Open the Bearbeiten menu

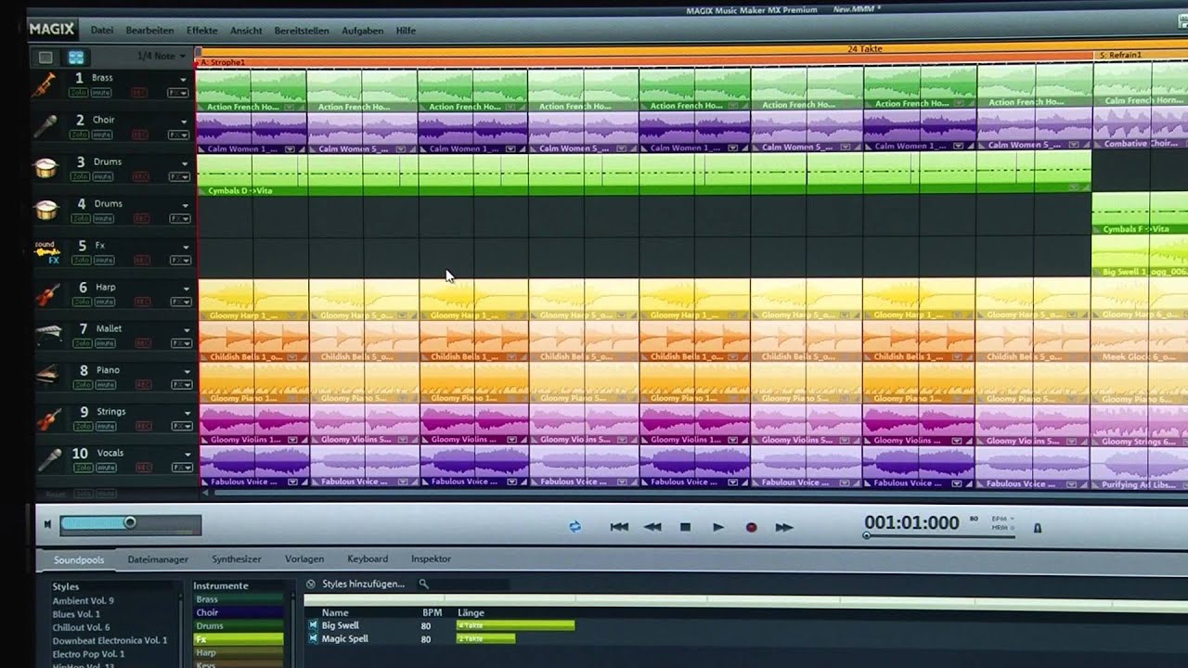click(x=149, y=31)
